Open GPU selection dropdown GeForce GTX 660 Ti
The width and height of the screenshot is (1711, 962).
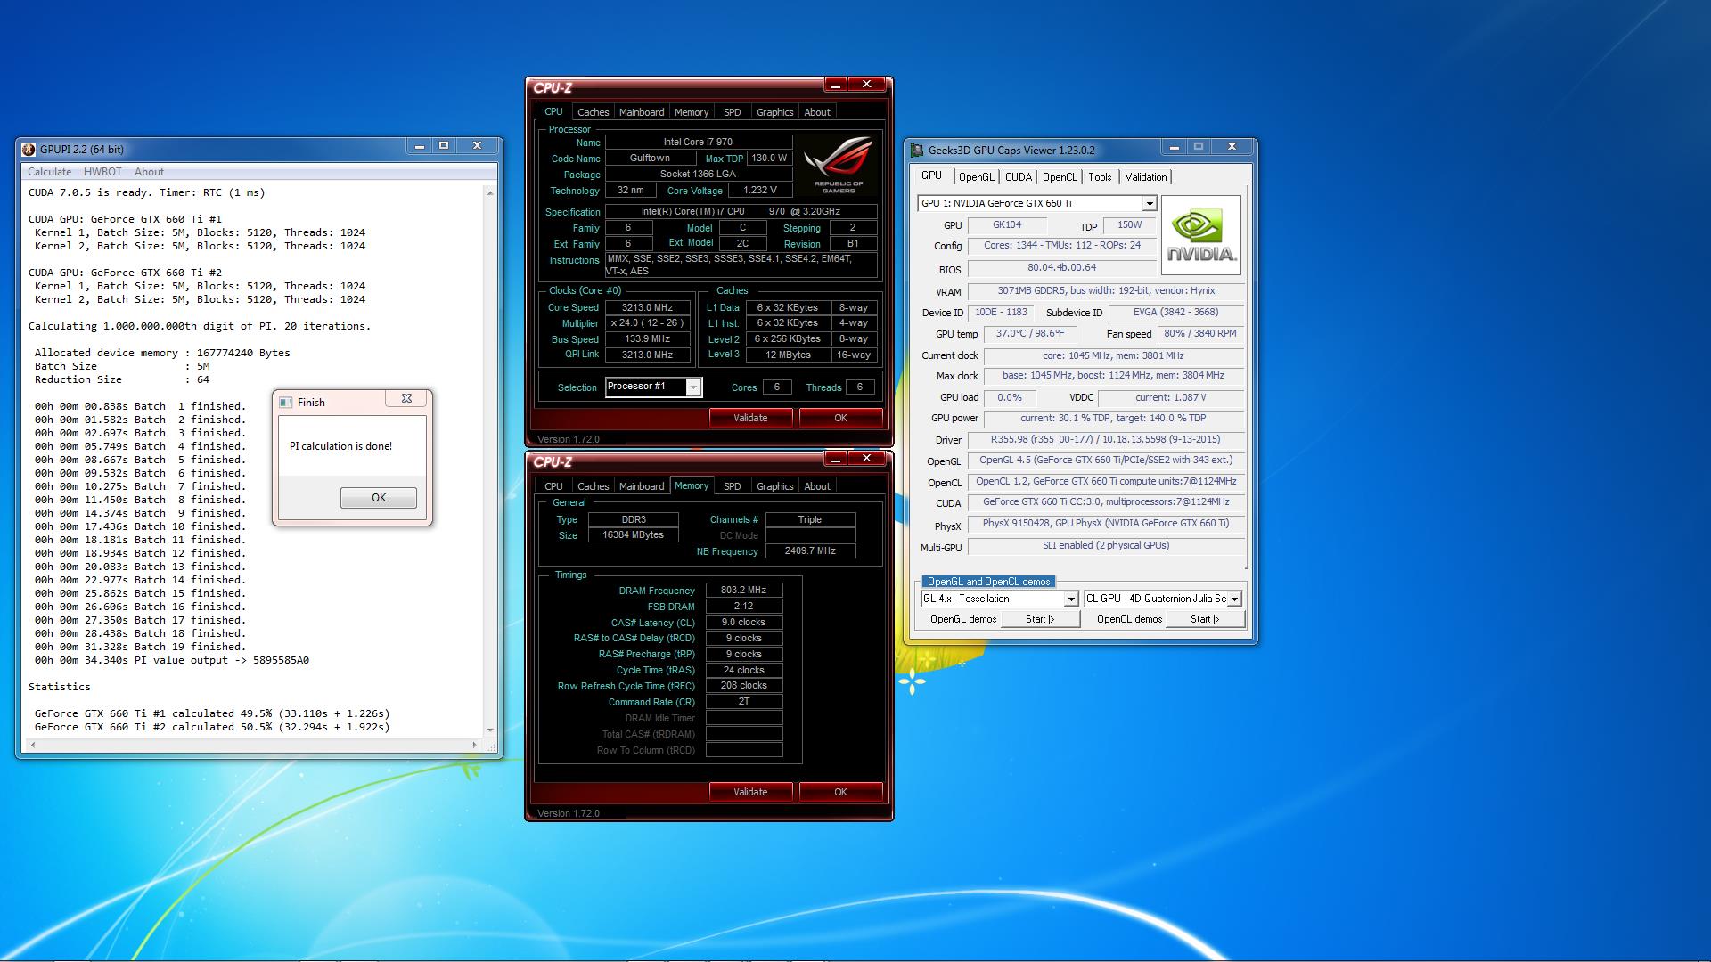click(x=1149, y=204)
